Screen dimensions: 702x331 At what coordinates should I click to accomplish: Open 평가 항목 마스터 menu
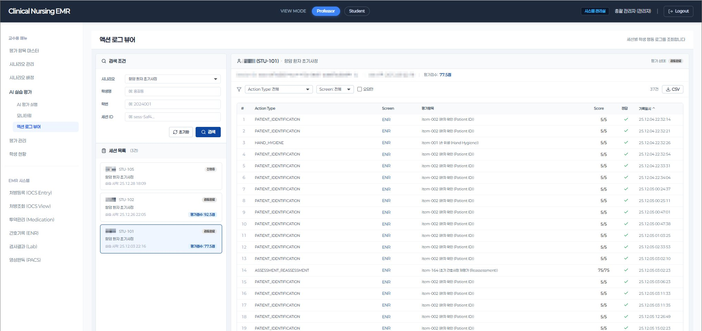(24, 51)
